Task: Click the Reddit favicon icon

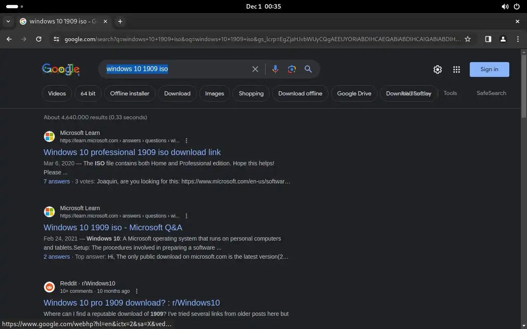Action: (x=49, y=287)
